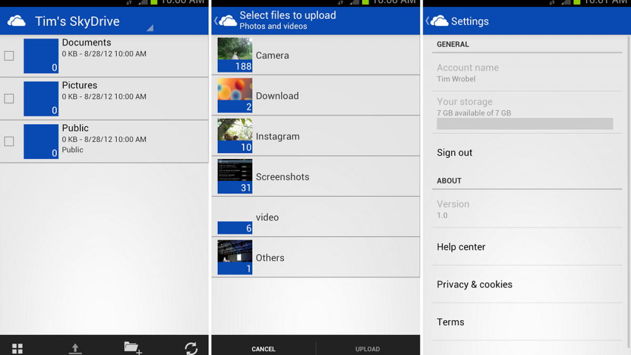Tap the upload arrow icon in bottom bar
The width and height of the screenshot is (631, 355).
coord(75,348)
